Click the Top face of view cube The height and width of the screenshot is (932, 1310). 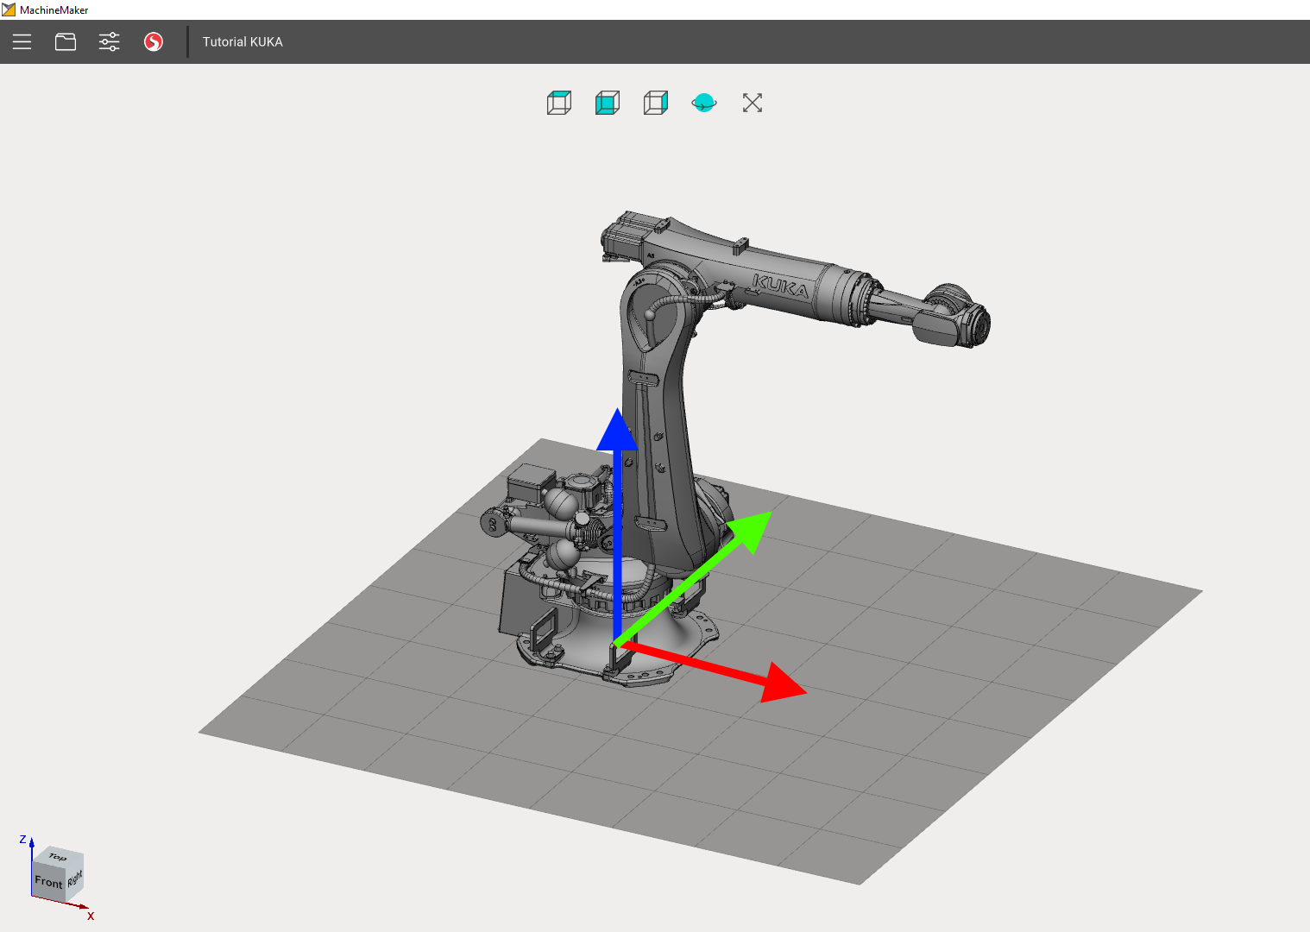click(x=58, y=856)
